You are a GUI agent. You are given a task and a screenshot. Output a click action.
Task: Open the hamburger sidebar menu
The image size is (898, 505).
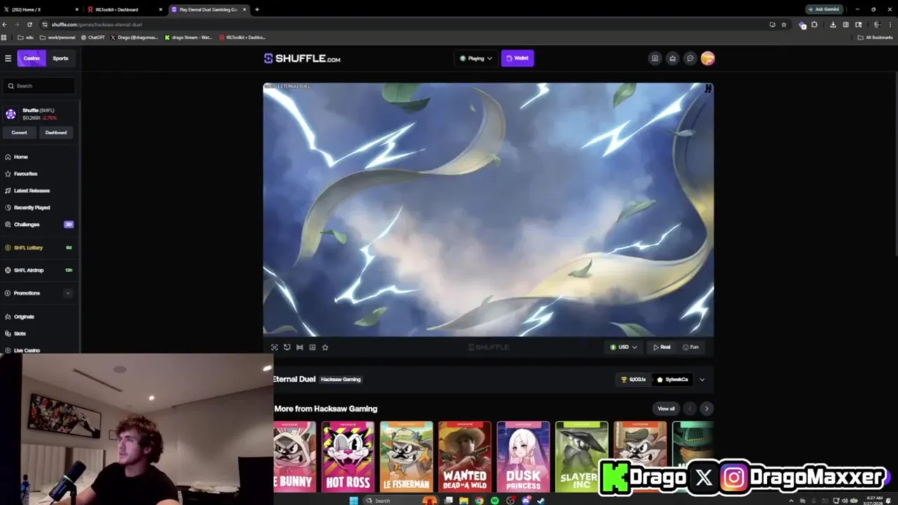pyautogui.click(x=8, y=58)
